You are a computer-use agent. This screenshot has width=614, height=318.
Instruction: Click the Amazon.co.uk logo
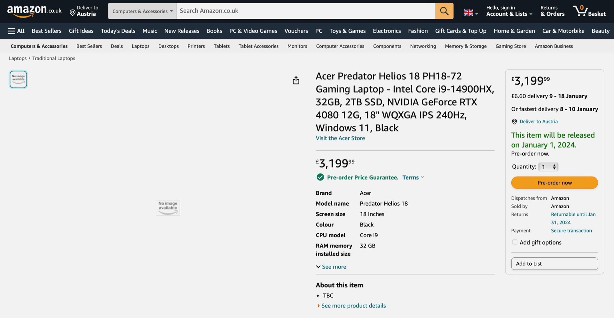34,11
